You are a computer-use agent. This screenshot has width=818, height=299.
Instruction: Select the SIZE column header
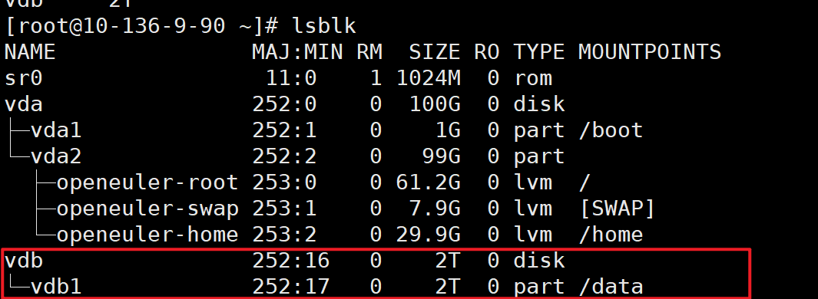(434, 52)
